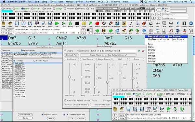Click Play in the JAZFRED Demo window
This screenshot has height=122, width=195.
click(169, 109)
